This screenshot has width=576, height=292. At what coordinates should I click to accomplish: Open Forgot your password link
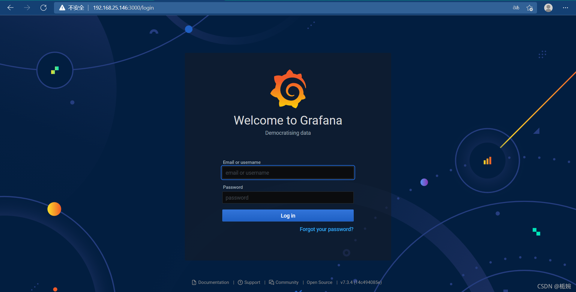tap(326, 229)
